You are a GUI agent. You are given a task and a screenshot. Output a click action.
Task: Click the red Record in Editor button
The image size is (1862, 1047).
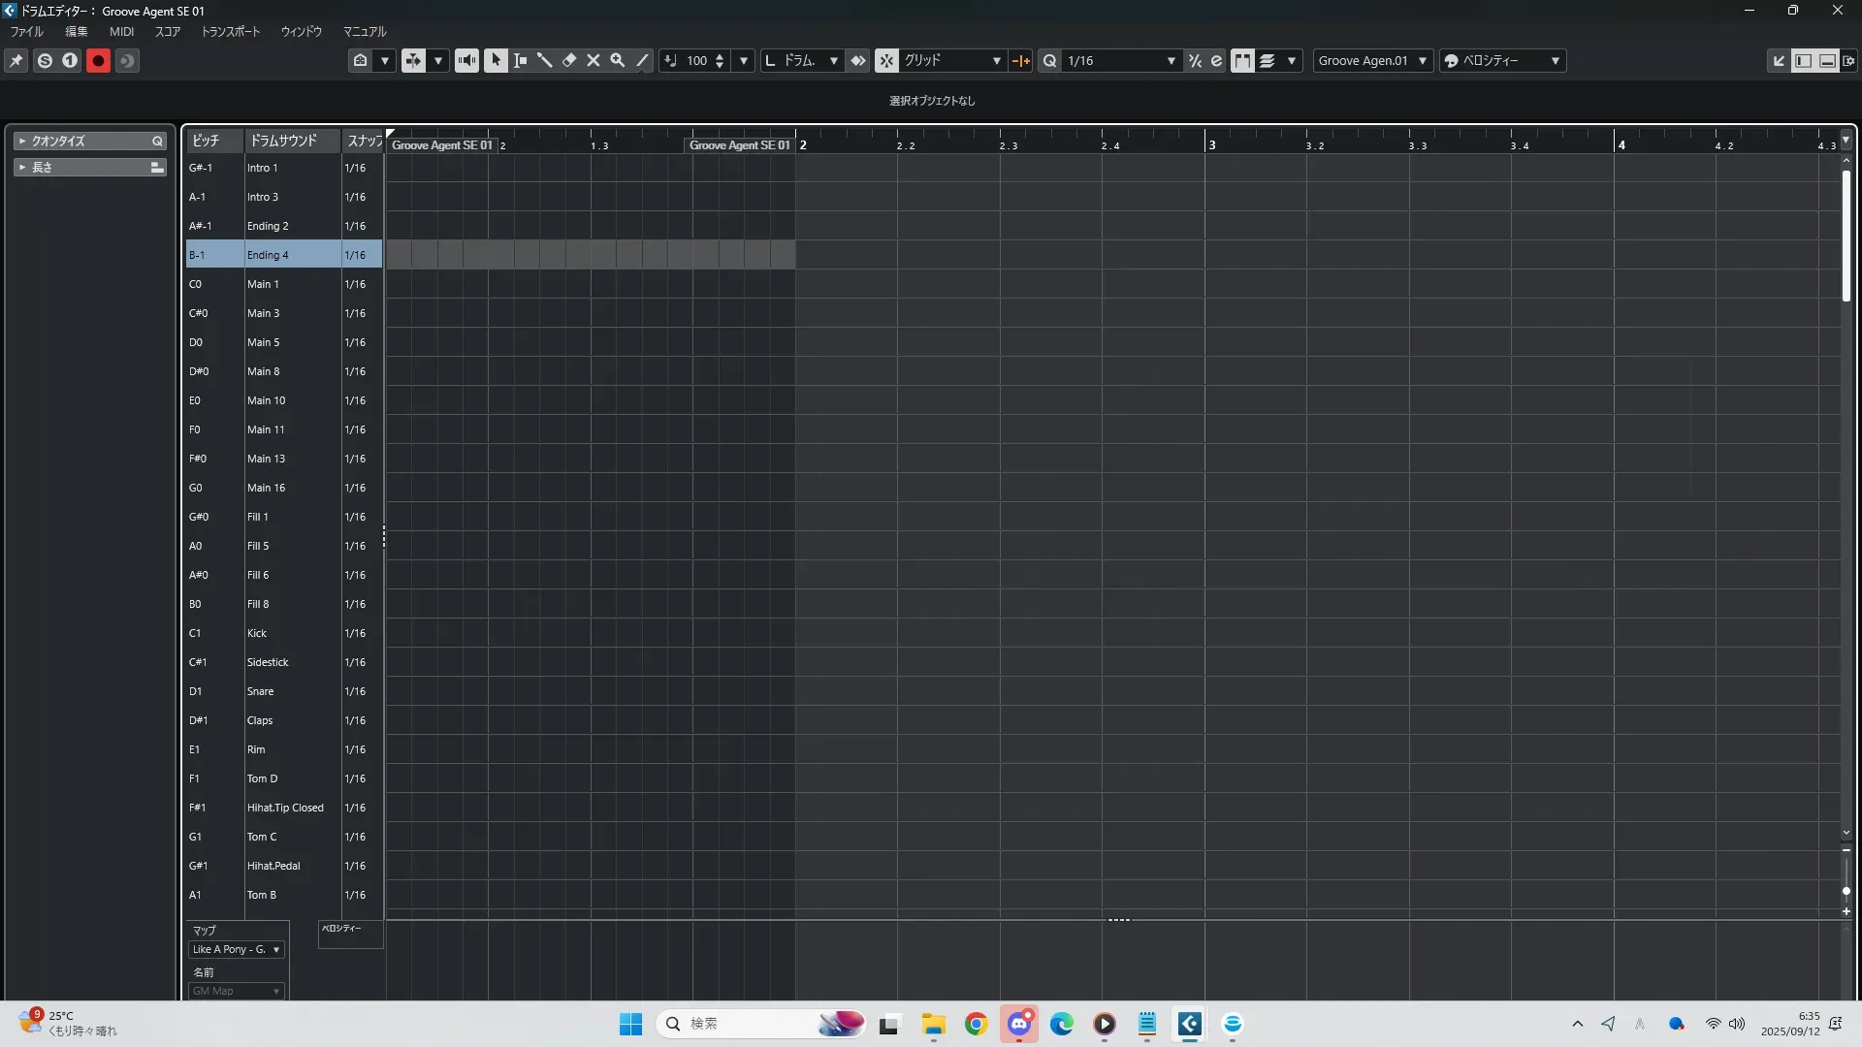click(x=98, y=60)
